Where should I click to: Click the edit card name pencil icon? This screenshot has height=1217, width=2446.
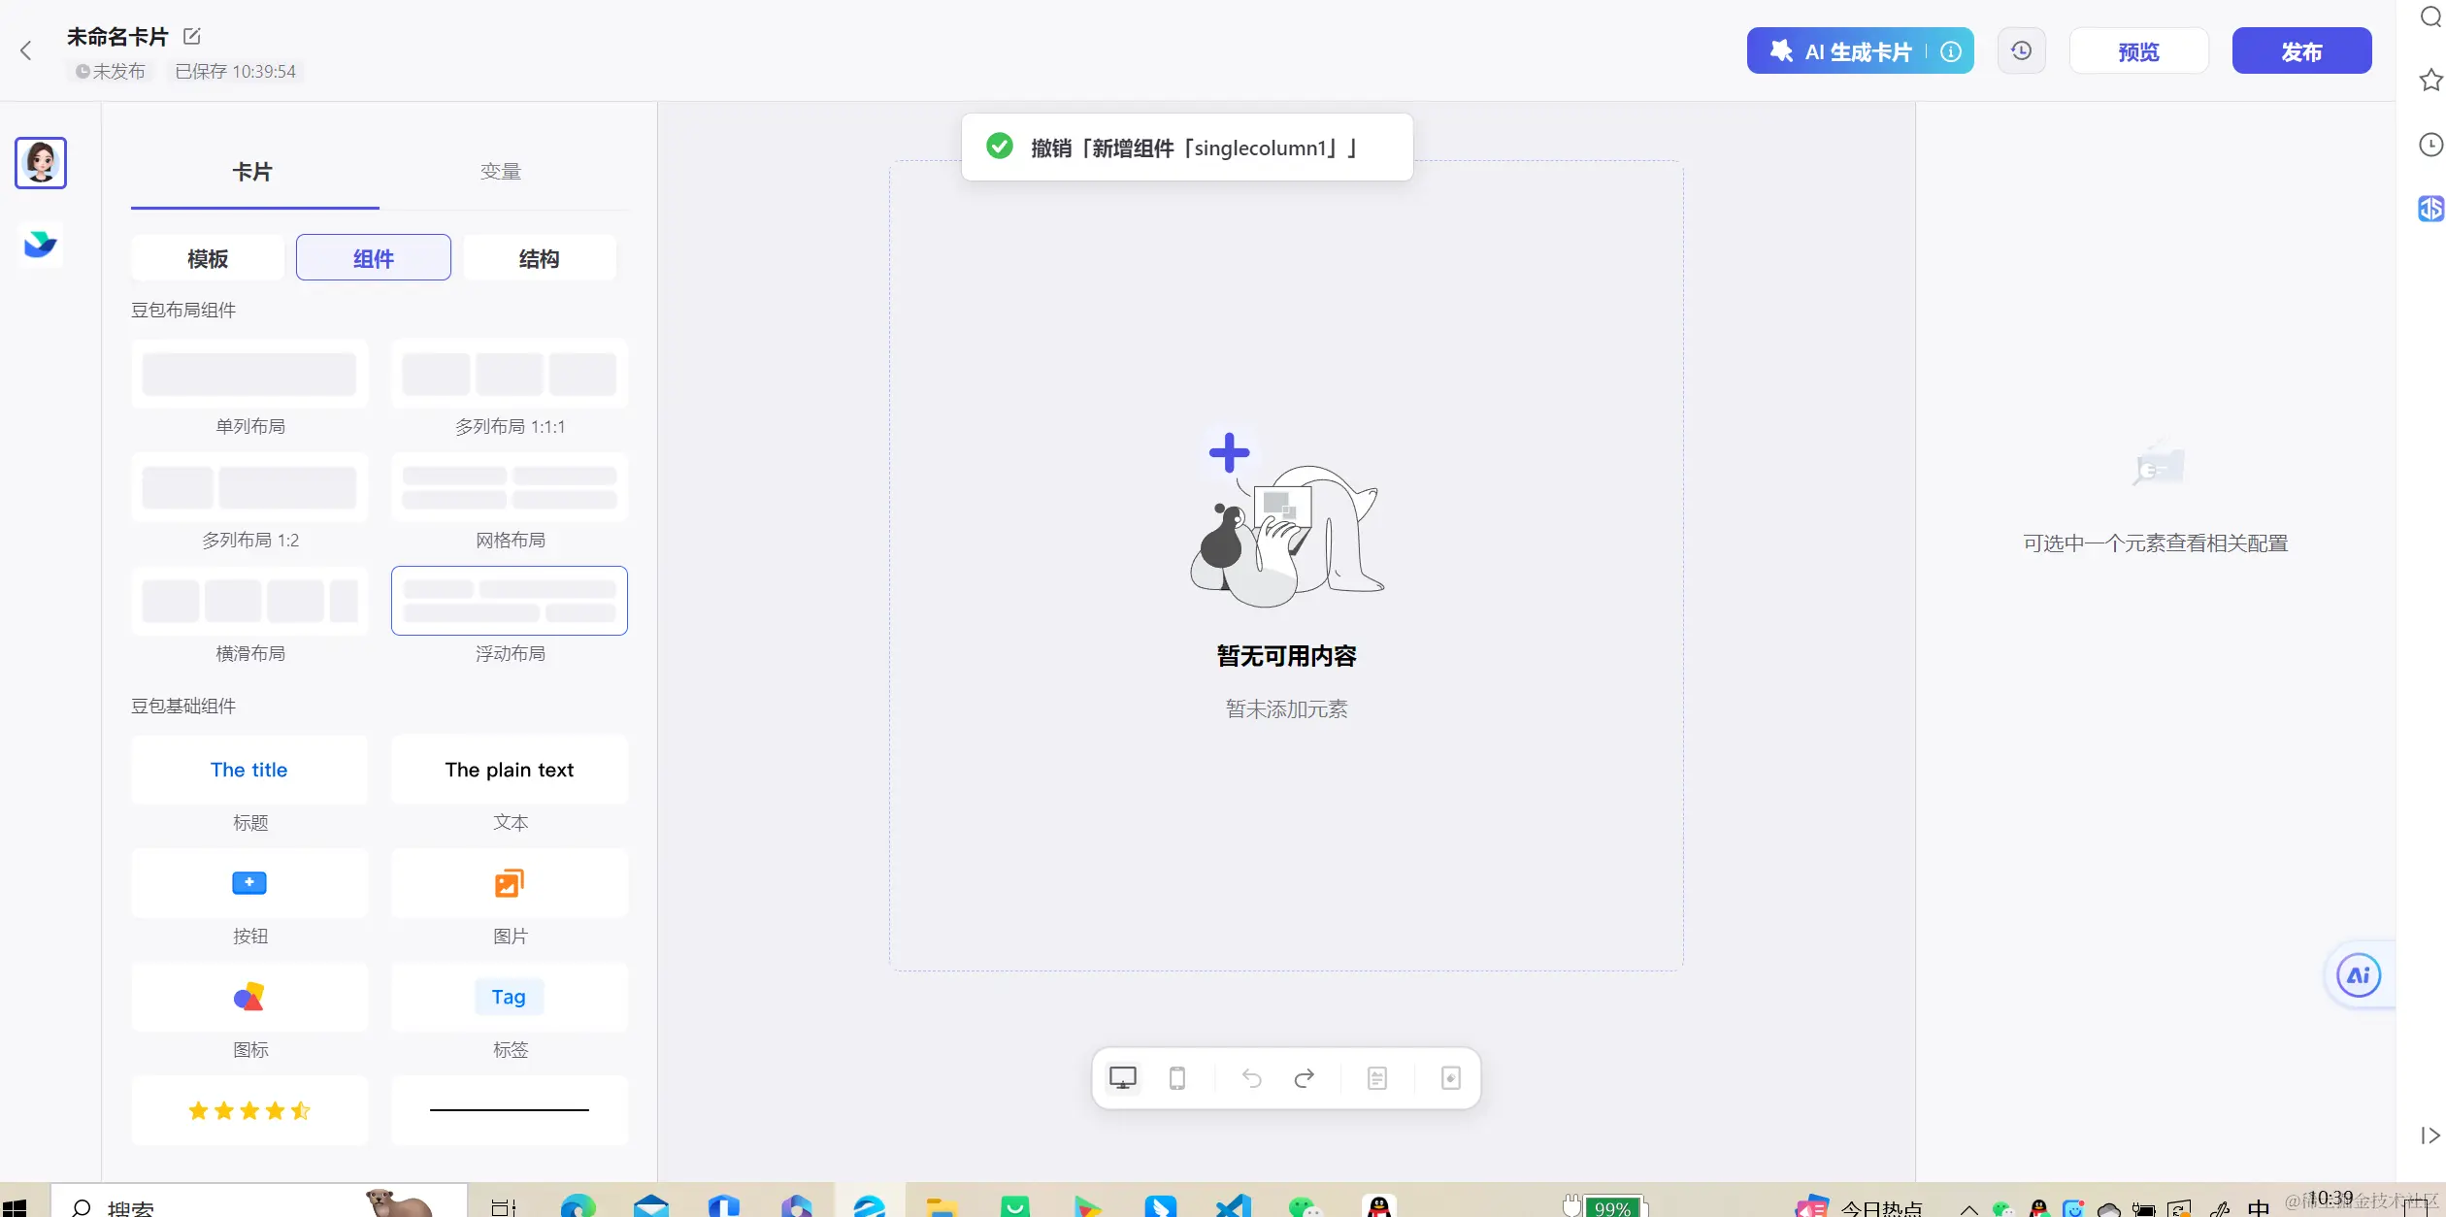192,36
